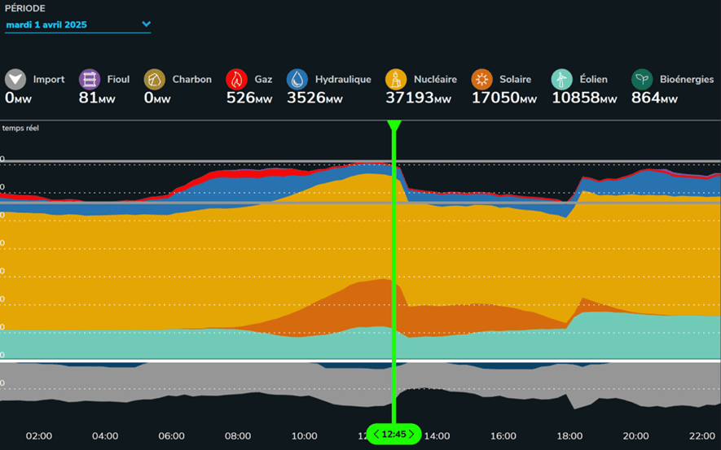This screenshot has height=450, width=721.
Task: Select the Charbon coal icon
Action: [155, 80]
